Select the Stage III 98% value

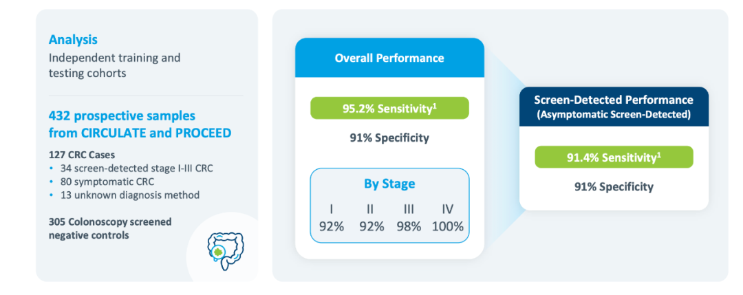(409, 226)
